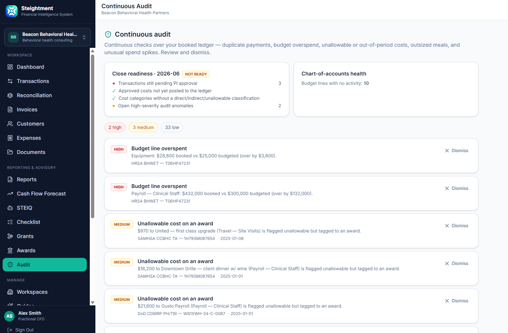The width and height of the screenshot is (508, 333).
Task: Click the sidebar scrollbar thumb
Action: pos(92,136)
